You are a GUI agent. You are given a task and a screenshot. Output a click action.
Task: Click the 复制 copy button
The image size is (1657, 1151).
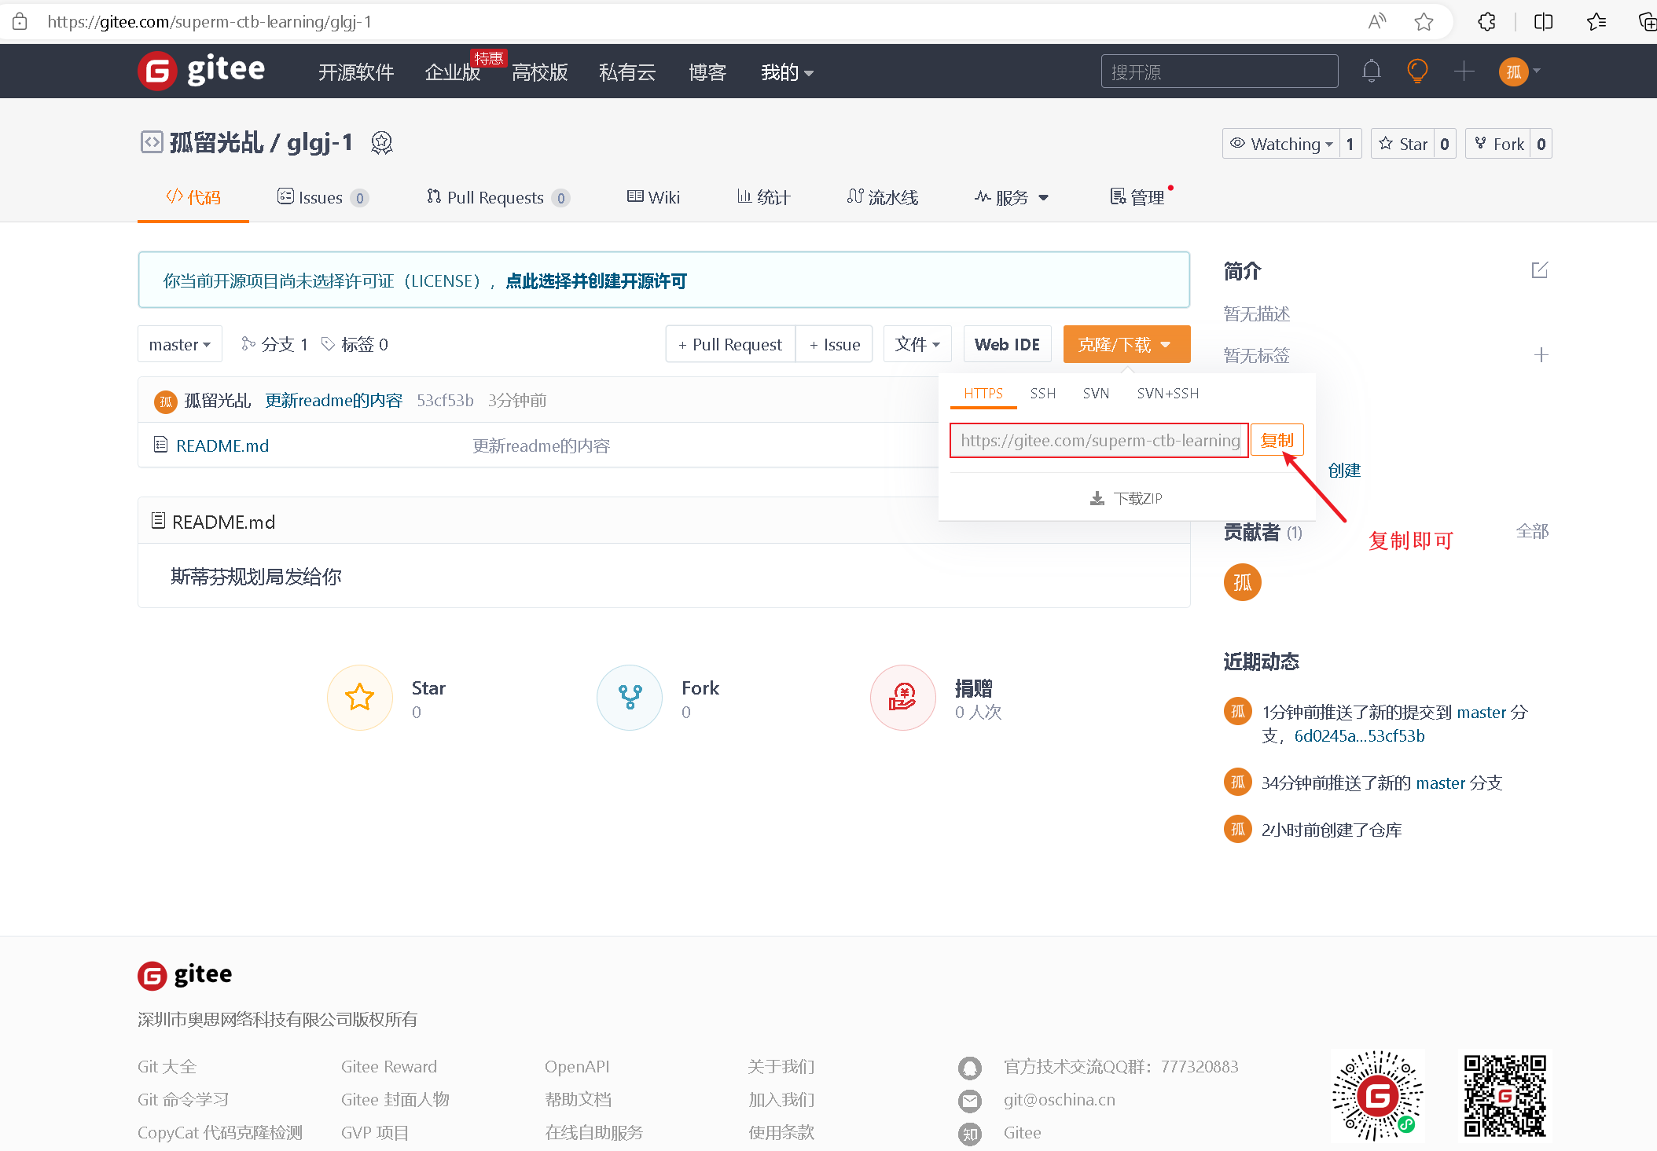pos(1277,440)
